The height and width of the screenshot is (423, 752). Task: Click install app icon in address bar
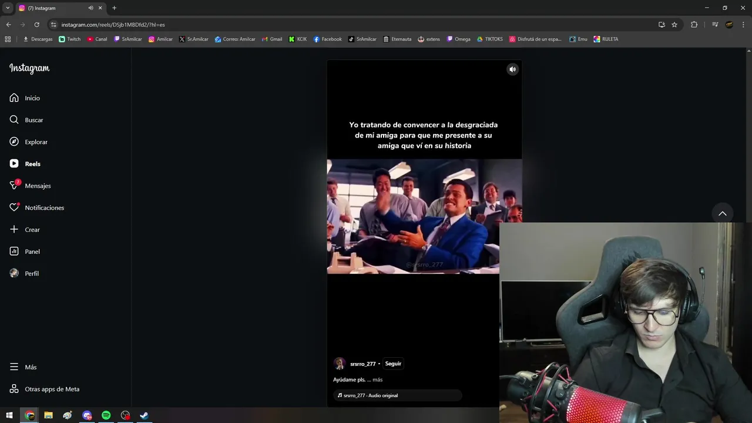pos(662,25)
